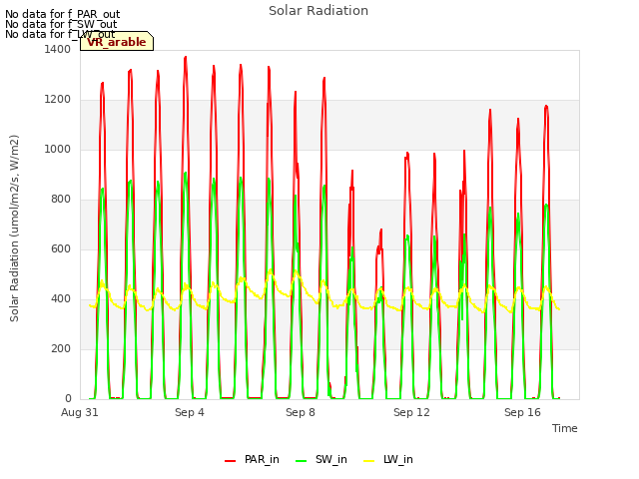Click the 200 y-axis tick label
Image resolution: width=639 pixels, height=479 pixels.
pos(61,348)
